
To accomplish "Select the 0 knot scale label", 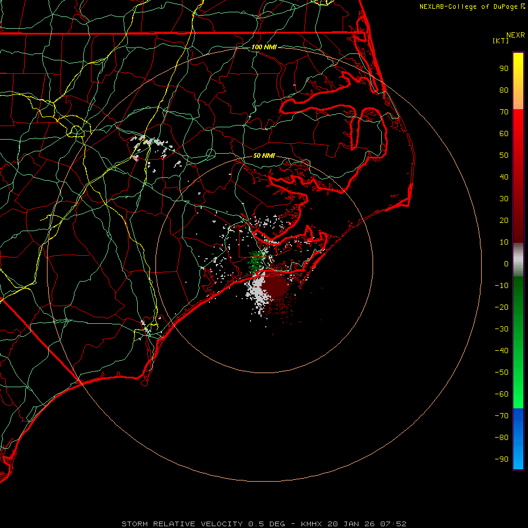I will (506, 263).
